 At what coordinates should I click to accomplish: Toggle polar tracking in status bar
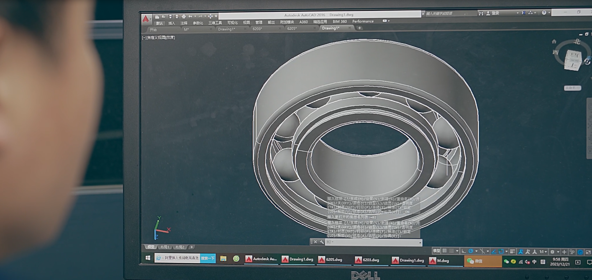pos(471,251)
